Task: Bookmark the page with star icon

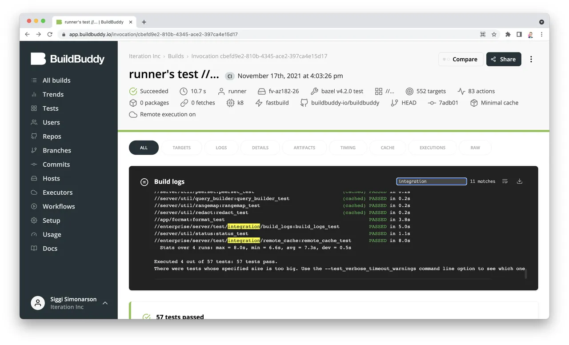Action: [x=494, y=34]
